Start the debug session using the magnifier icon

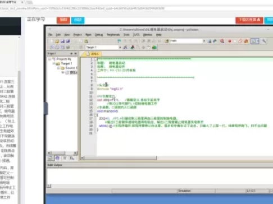pyautogui.click(x=222, y=41)
